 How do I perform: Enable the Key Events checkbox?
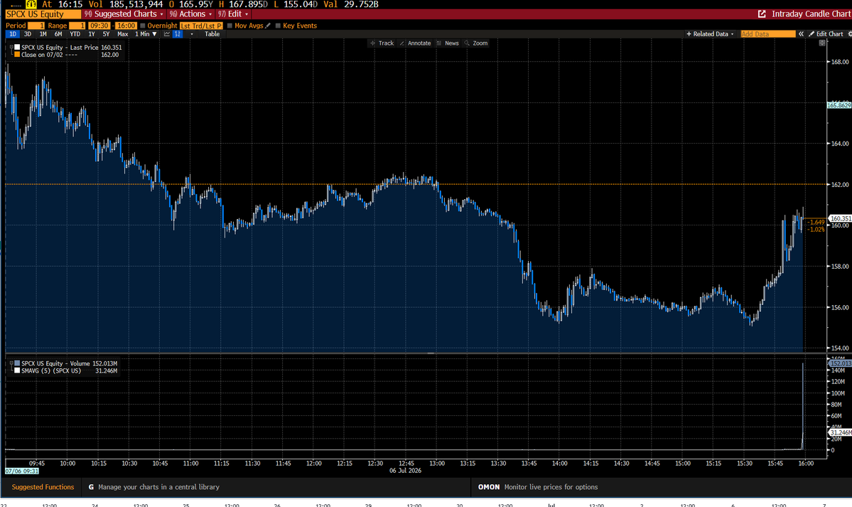(x=279, y=26)
